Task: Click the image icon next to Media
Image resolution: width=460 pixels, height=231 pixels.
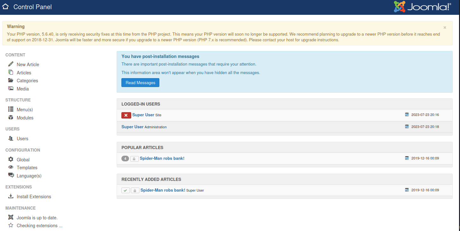Action: click(x=11, y=89)
